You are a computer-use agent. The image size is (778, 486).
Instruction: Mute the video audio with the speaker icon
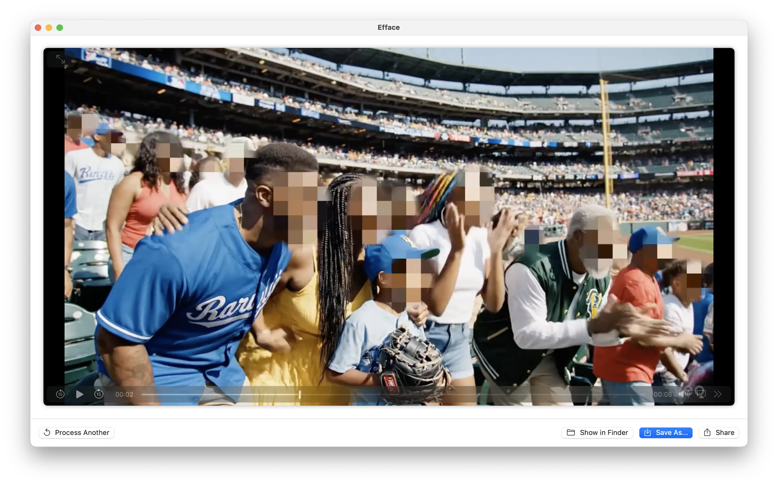(684, 394)
